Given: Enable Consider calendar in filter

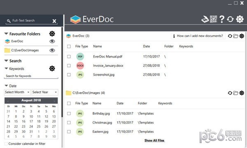Looking at the screenshot, I should (x=6, y=143).
